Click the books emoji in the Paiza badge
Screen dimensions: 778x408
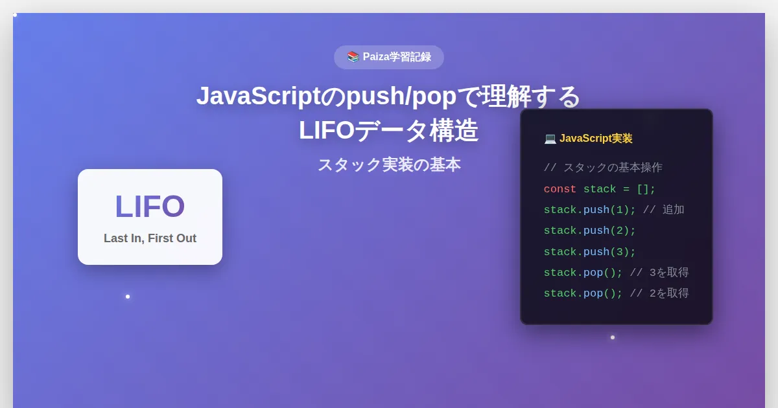point(353,57)
